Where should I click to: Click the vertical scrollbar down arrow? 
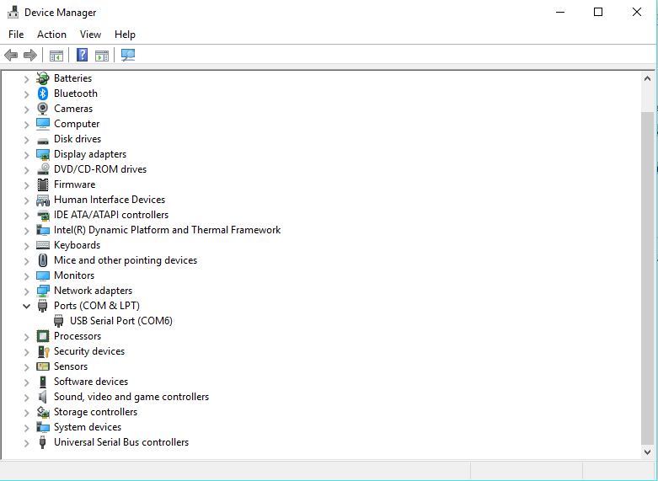pos(647,452)
